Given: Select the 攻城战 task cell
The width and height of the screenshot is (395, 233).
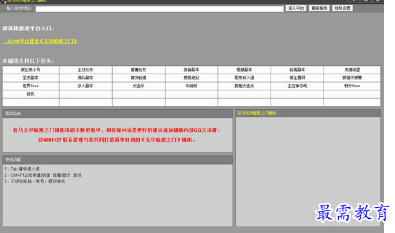Looking at the screenshot, I should pyautogui.click(x=191, y=86).
